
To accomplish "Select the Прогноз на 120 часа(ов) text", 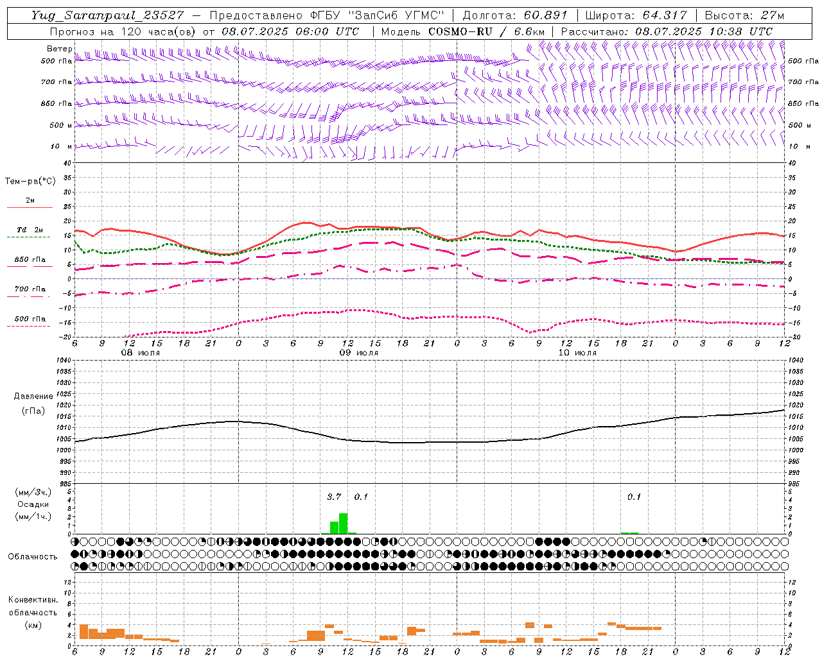I will point(123,31).
